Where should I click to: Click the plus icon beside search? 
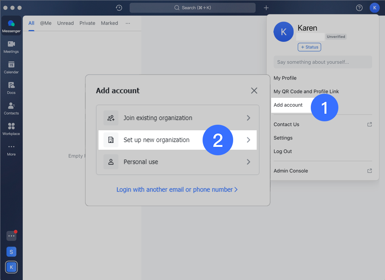266,8
